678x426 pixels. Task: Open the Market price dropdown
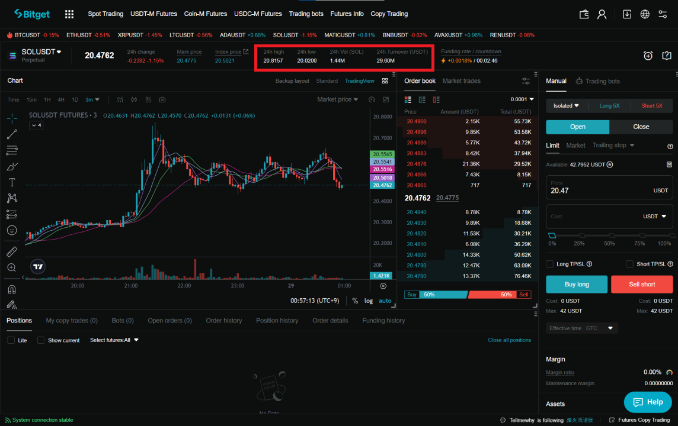[x=337, y=99]
